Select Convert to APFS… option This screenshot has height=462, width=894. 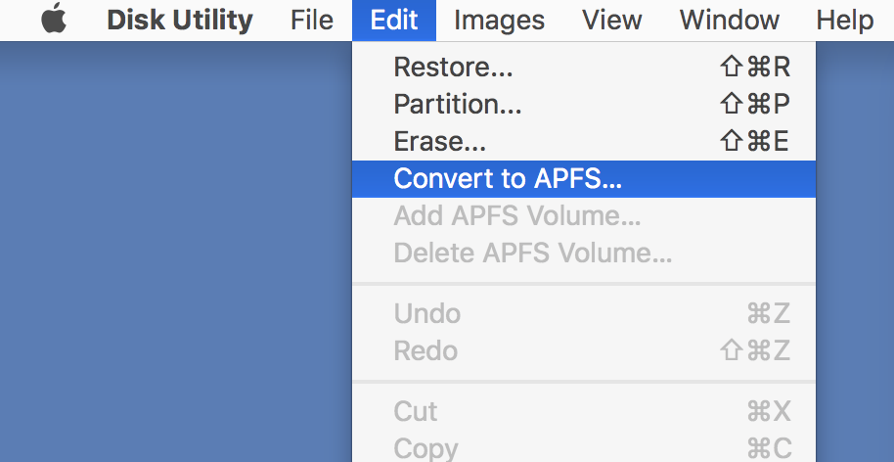tap(584, 179)
